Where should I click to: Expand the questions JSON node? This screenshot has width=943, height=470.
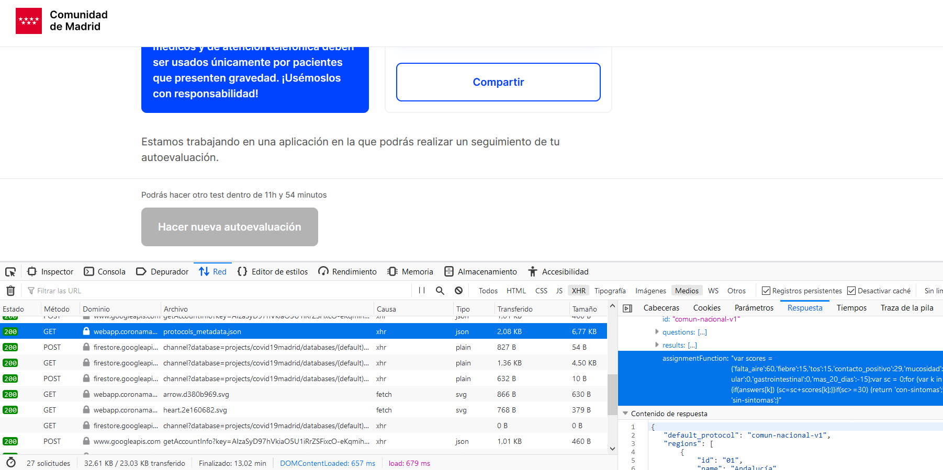[x=657, y=331]
